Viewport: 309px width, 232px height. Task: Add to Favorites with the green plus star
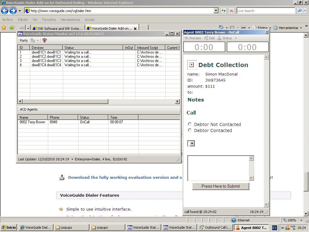pos(12,27)
